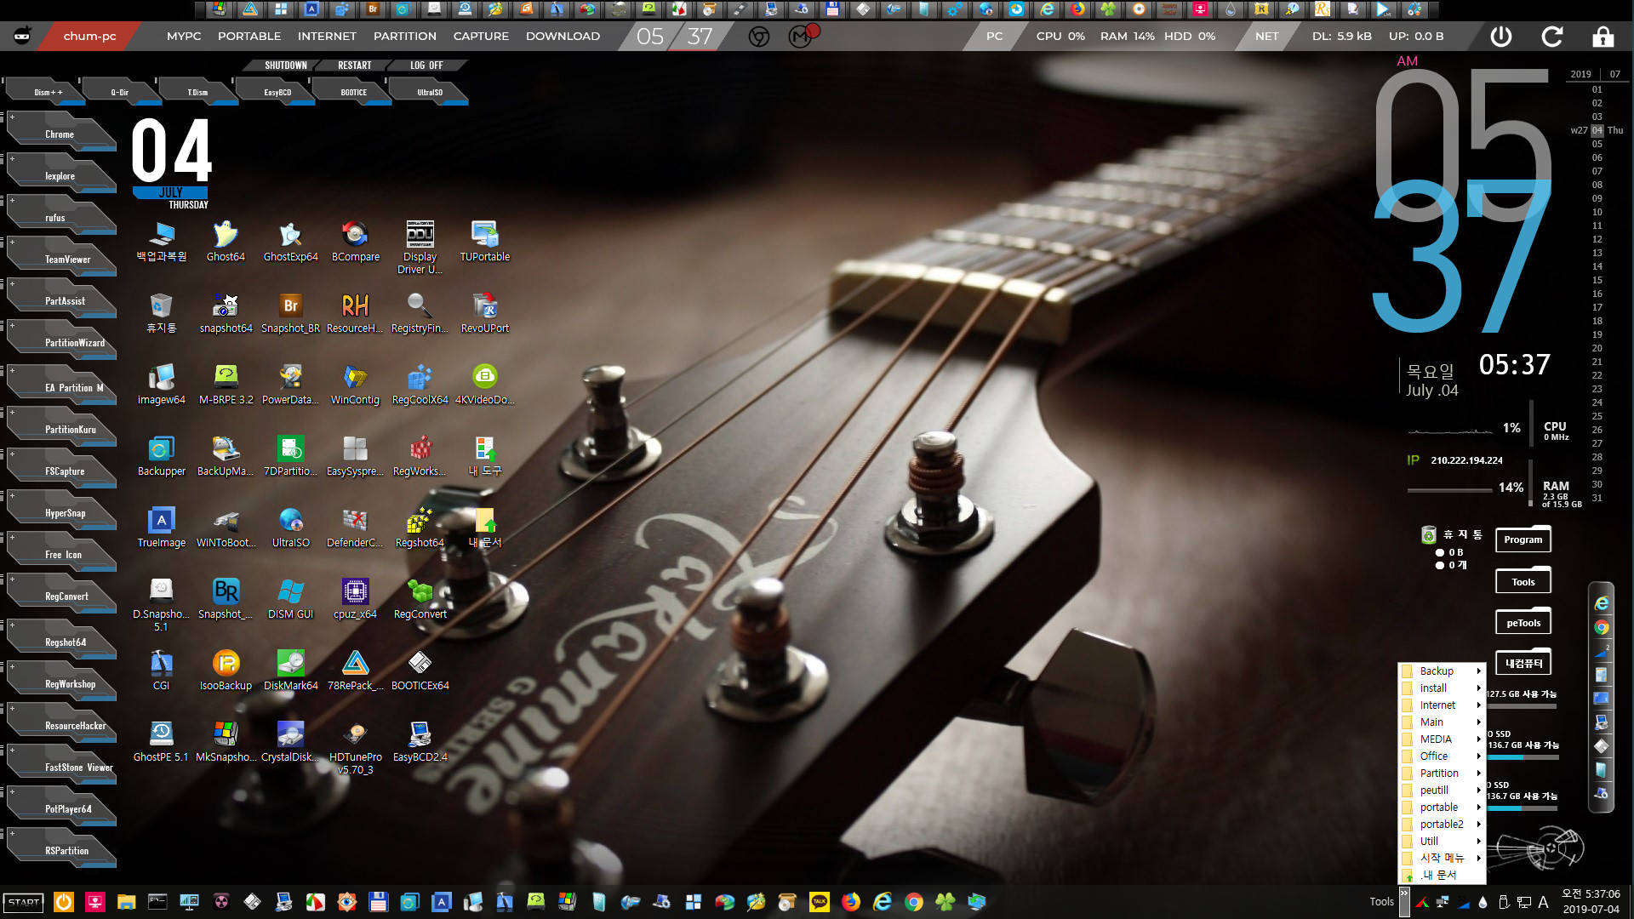Open snapshot64 desktop icon

226,313
